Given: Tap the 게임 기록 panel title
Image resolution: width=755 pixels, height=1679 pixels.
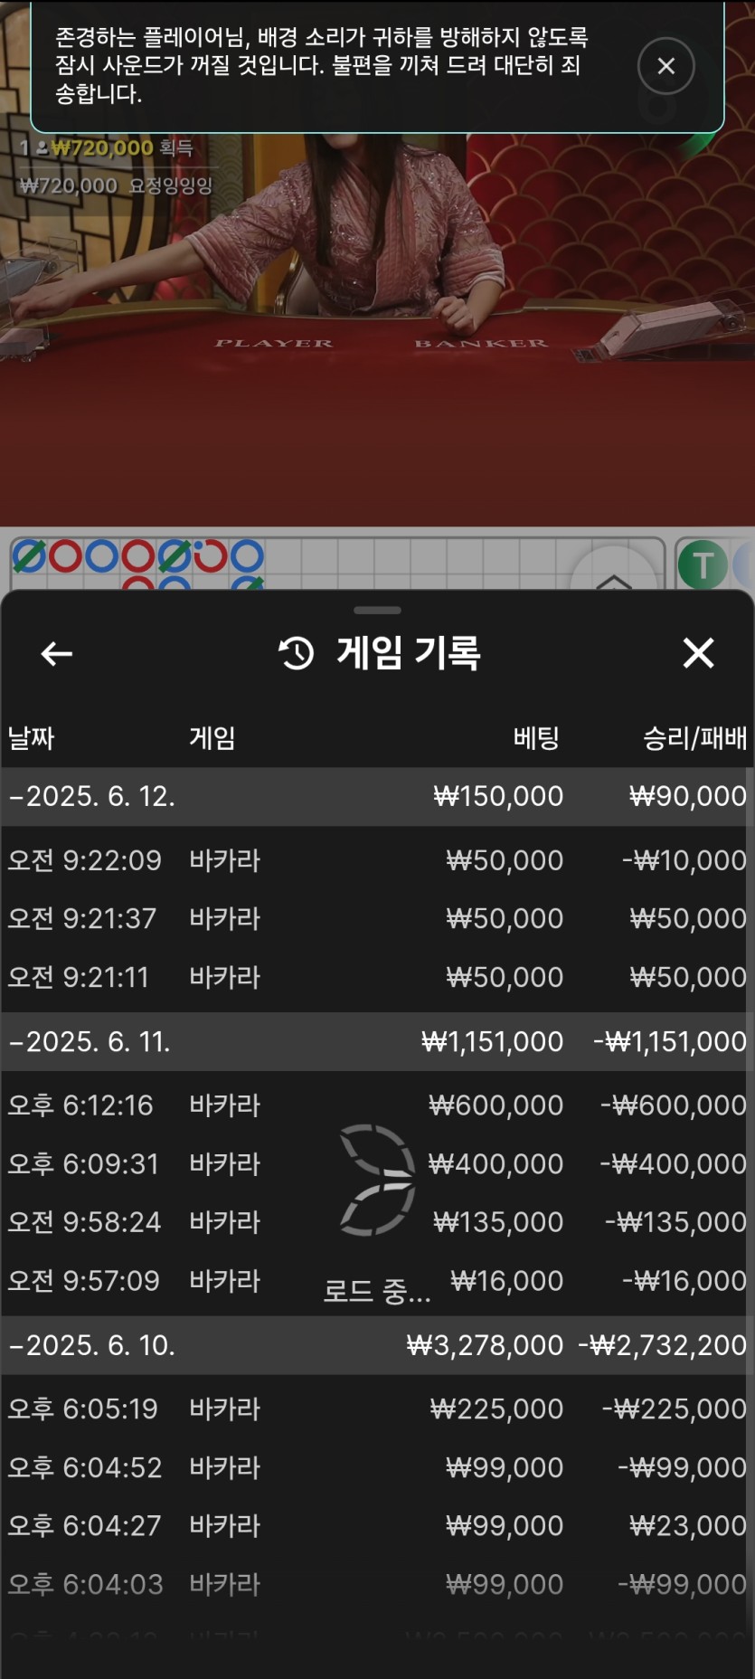Looking at the screenshot, I should point(408,653).
